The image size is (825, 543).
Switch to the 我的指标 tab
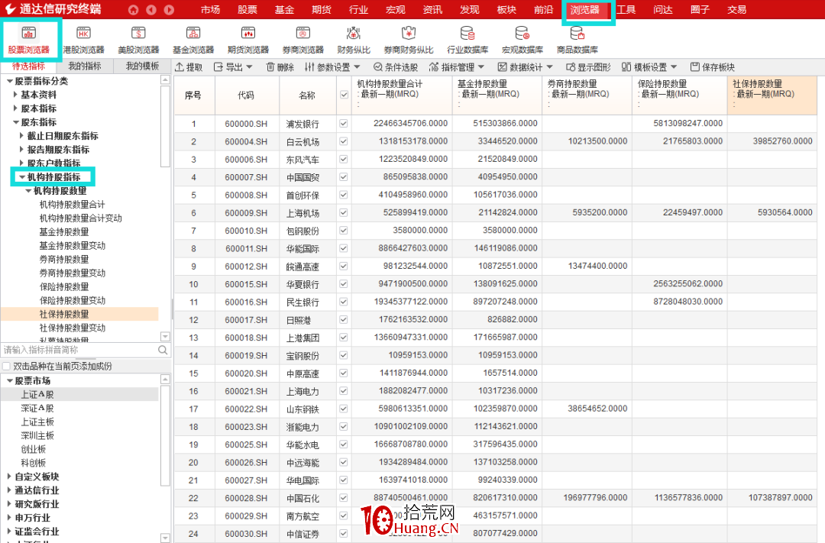coord(84,66)
